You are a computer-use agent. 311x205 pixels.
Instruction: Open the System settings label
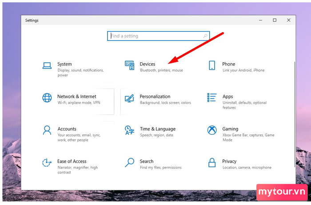(64, 64)
